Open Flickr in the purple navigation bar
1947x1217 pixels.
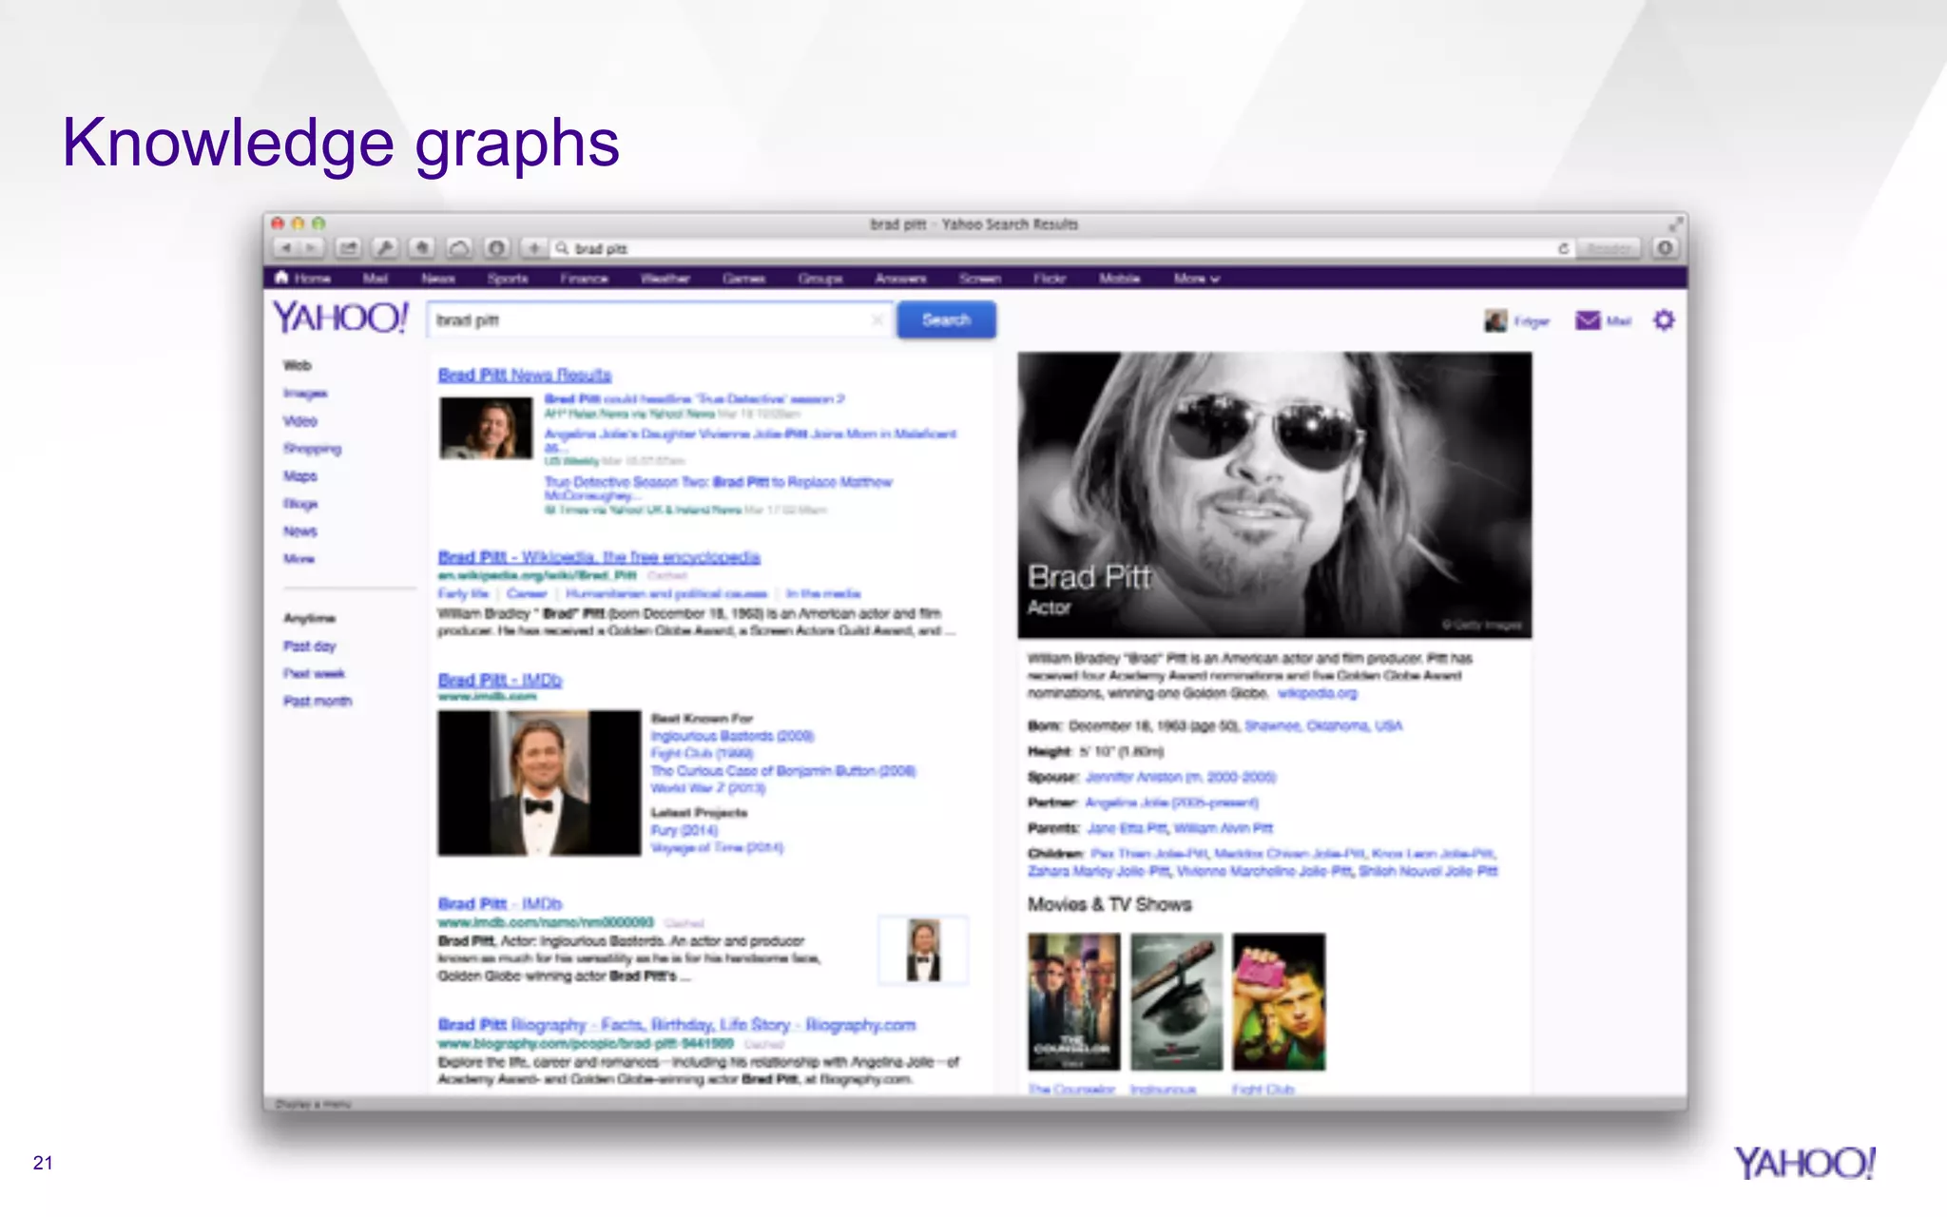click(x=1050, y=279)
